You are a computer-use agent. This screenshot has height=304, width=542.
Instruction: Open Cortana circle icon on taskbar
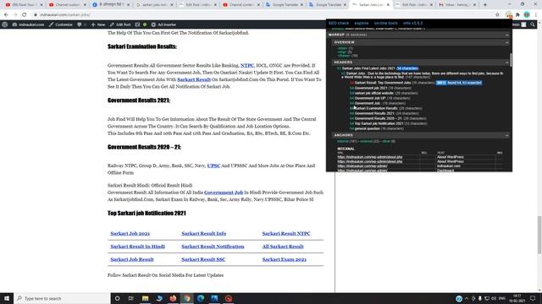117,298
